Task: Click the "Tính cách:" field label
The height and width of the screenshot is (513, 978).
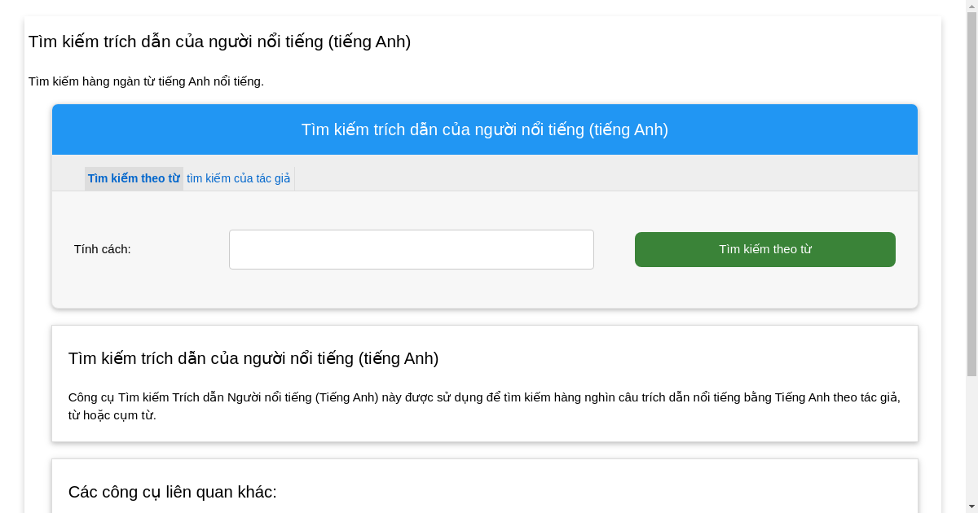Action: pos(103,249)
